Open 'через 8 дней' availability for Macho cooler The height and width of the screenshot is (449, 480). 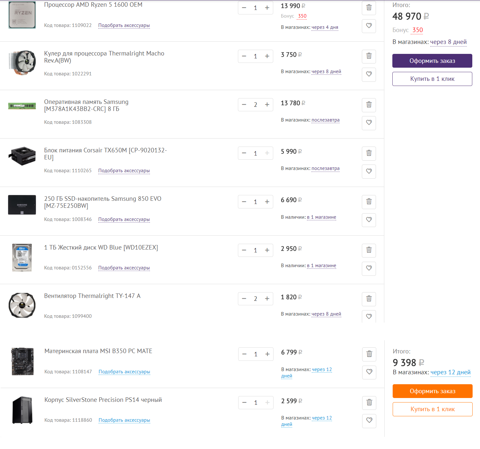326,72
